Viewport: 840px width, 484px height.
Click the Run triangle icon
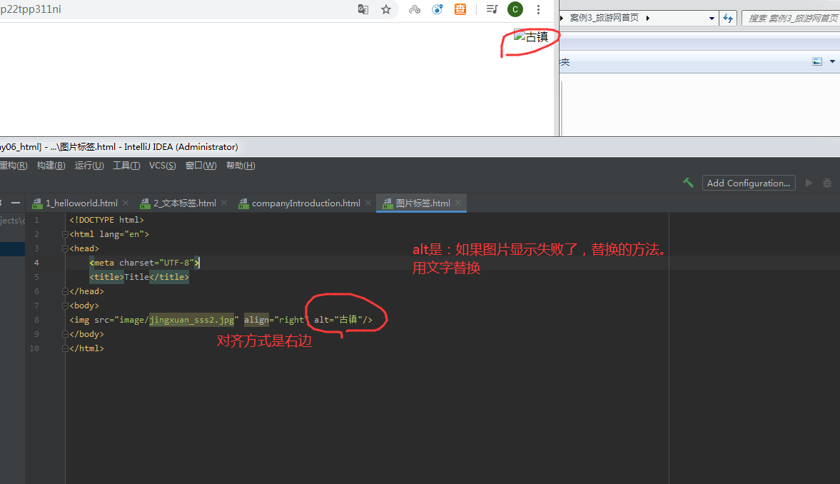tap(809, 183)
